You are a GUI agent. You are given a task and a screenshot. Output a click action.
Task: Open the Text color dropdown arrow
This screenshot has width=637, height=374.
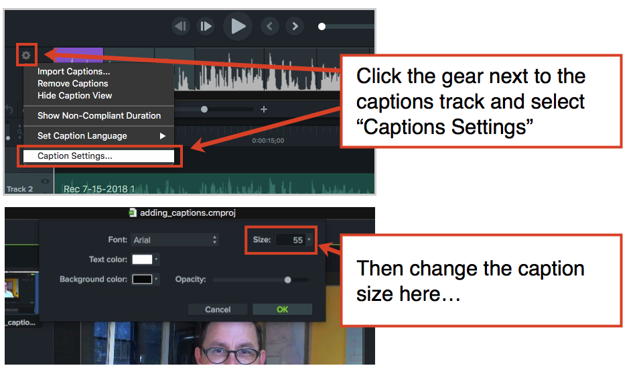[156, 259]
